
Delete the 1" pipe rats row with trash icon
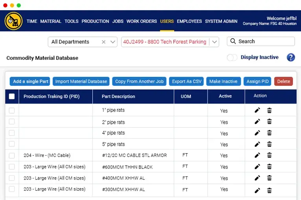click(x=269, y=110)
